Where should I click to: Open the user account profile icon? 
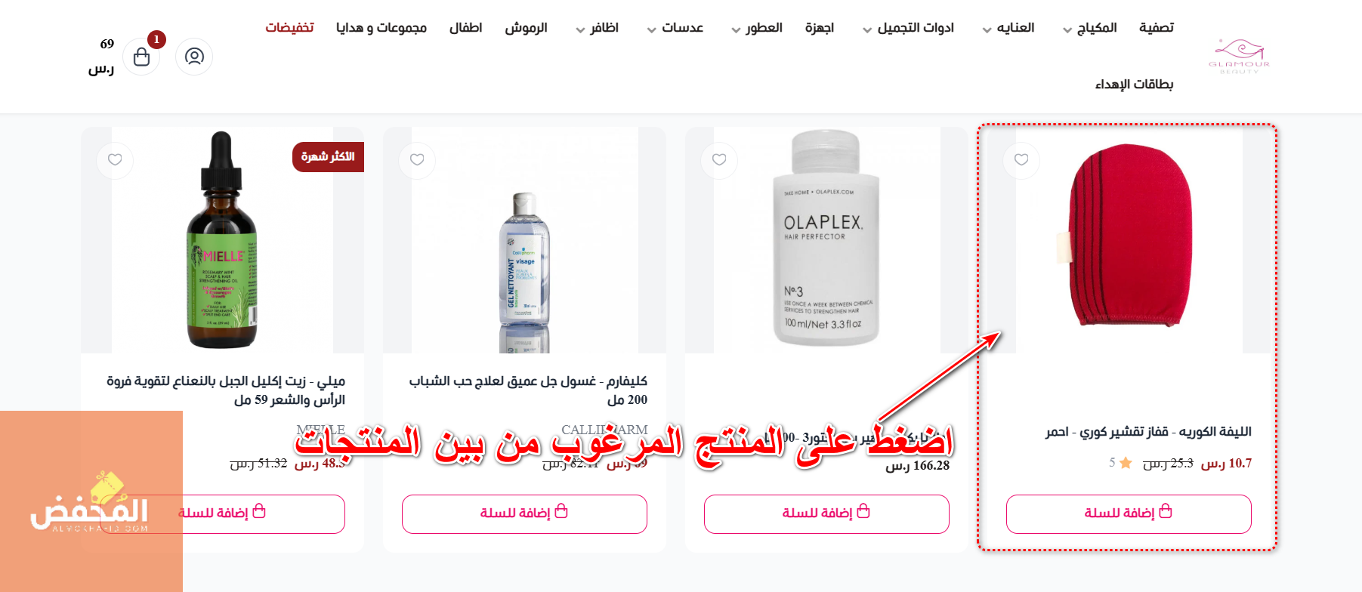coord(194,57)
